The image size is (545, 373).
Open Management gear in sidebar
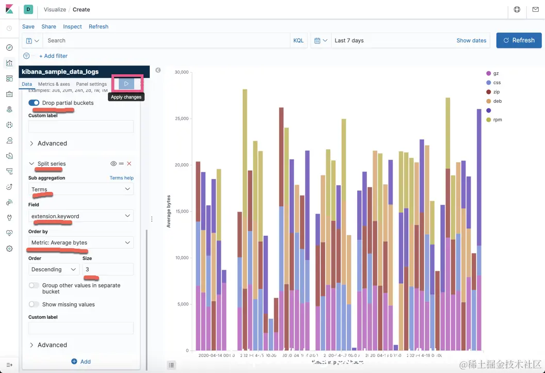click(x=9, y=249)
